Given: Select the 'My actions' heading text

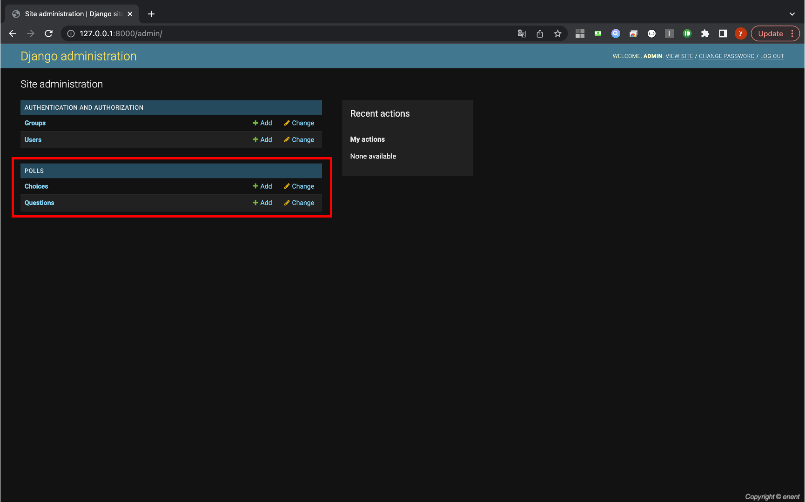Looking at the screenshot, I should coord(368,139).
